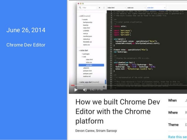Click code line 25 'void showFps(num fps) {'

[124, 63]
